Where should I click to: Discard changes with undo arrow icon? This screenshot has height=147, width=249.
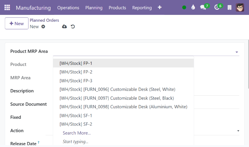(73, 26)
